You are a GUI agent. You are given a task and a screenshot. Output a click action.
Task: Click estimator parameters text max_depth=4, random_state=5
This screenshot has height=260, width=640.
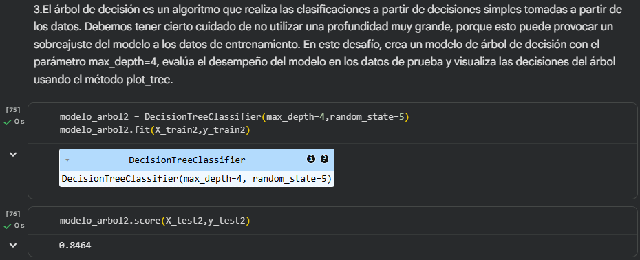(255, 179)
